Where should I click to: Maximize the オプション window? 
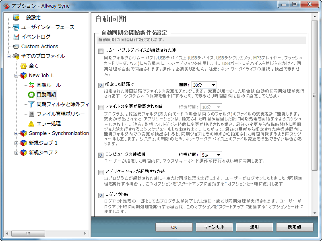point(295,4)
